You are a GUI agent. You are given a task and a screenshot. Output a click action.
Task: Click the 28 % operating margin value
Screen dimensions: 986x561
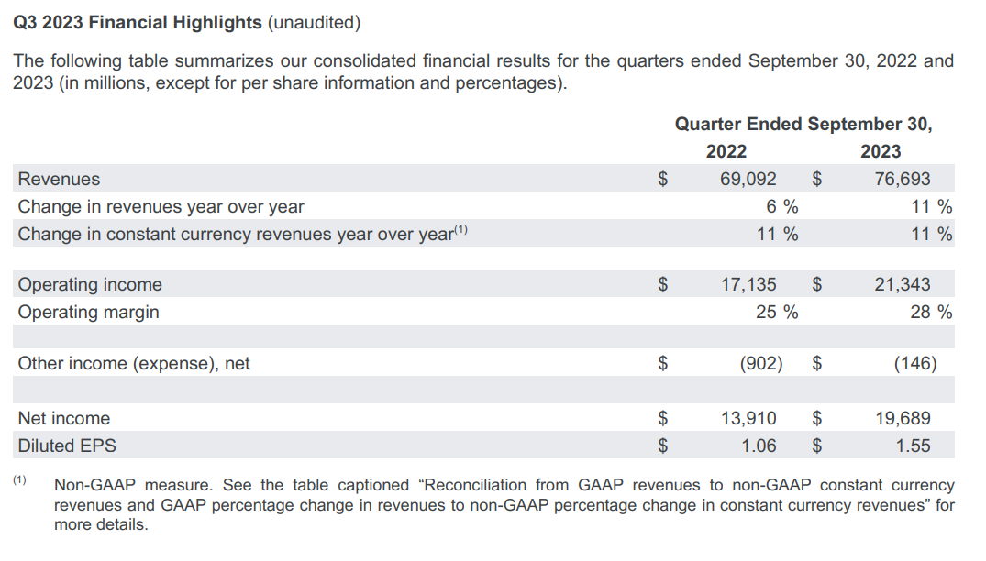tap(930, 312)
